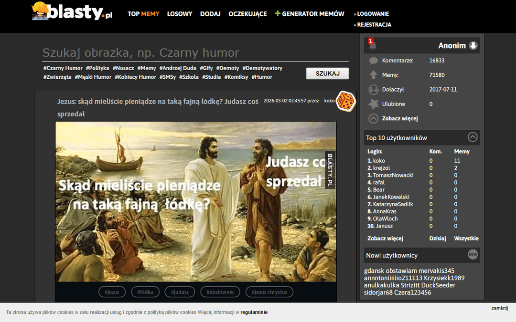Click the green plus Generator Memów icon
The width and height of the screenshot is (516, 322).
click(278, 13)
